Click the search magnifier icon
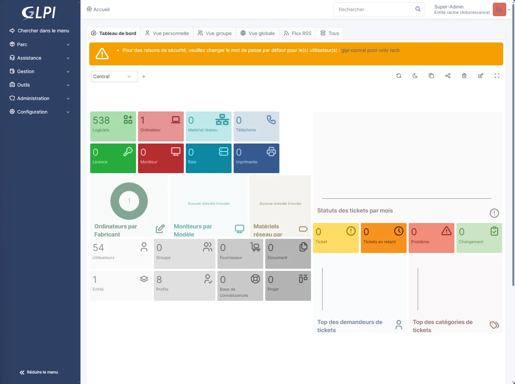The height and width of the screenshot is (384, 515). pyautogui.click(x=418, y=9)
